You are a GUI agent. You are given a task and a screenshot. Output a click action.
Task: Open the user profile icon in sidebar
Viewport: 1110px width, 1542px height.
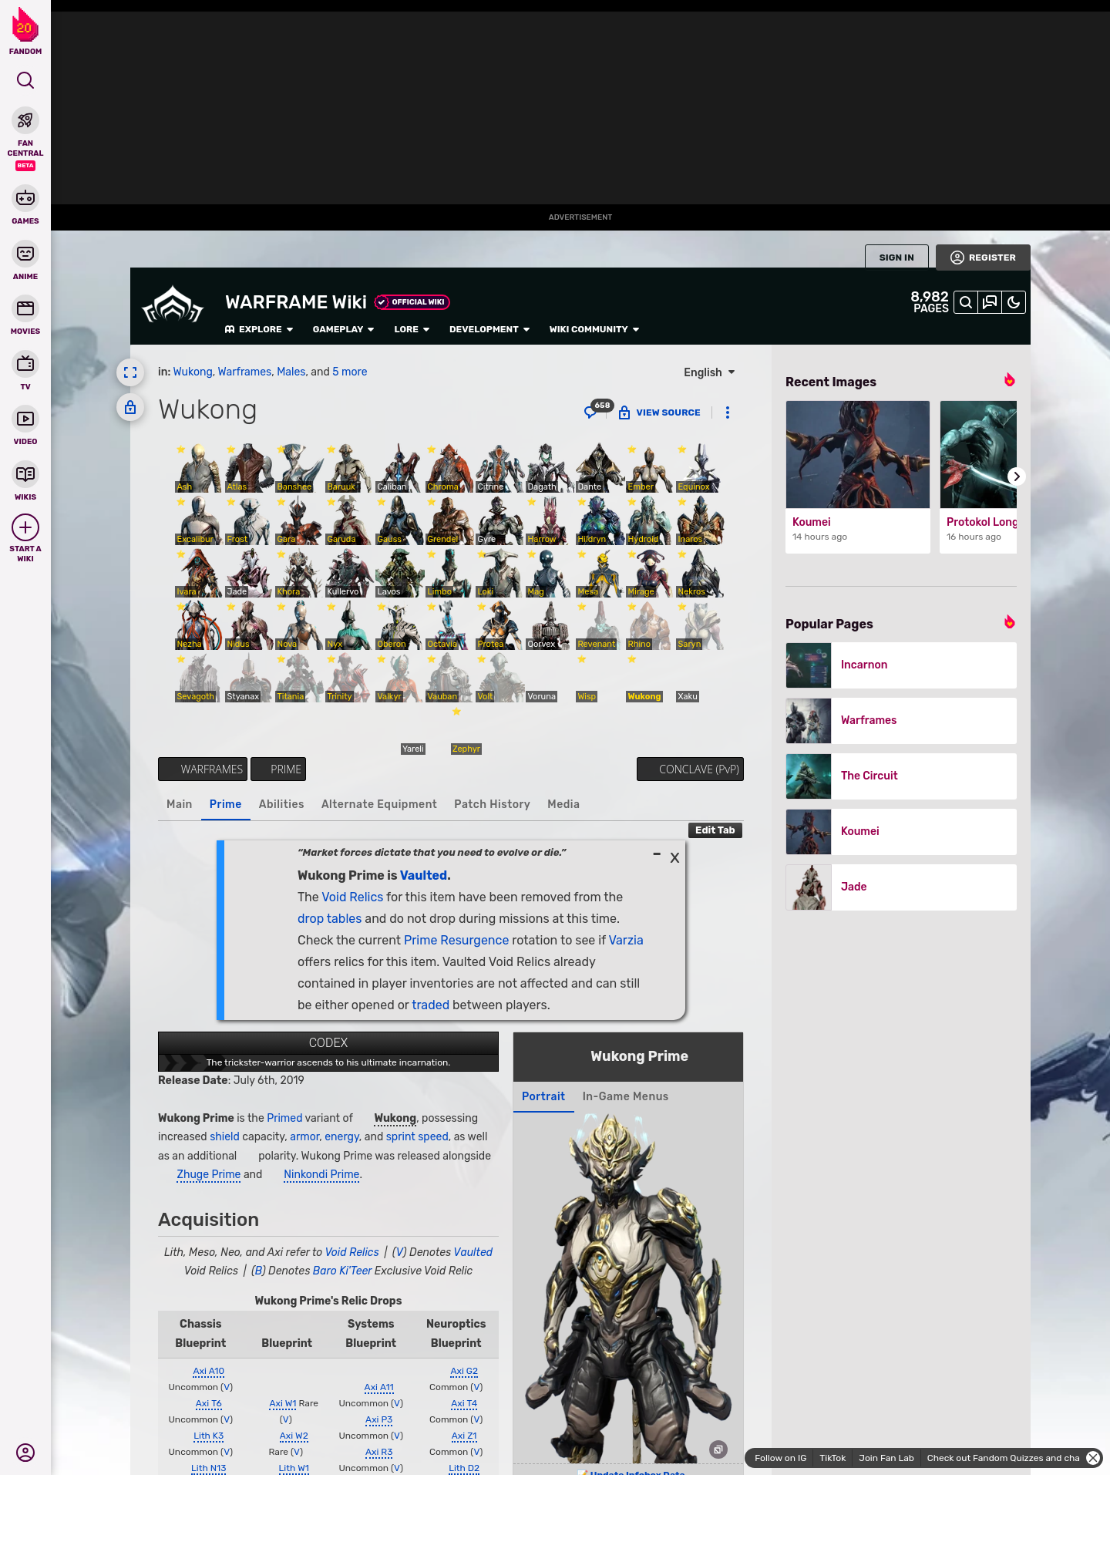pyautogui.click(x=25, y=1453)
